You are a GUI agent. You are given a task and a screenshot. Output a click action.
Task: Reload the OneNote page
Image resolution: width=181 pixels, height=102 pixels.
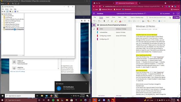tap(100, 7)
